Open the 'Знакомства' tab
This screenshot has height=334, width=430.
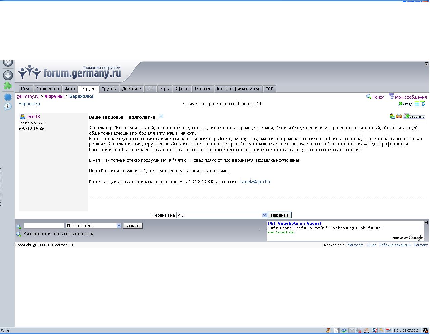[x=47, y=89]
